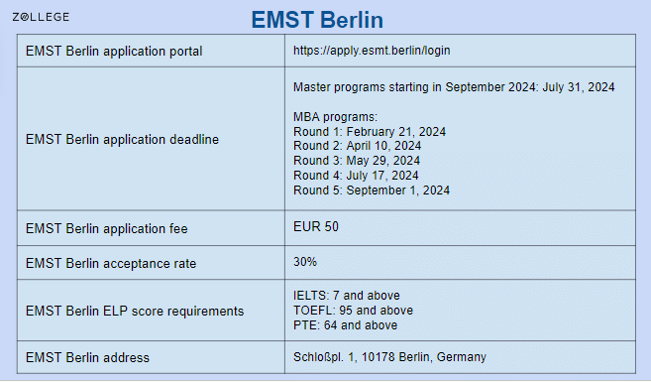Click the EMST Berlin application fee label
651x382 pixels.
pos(107,228)
